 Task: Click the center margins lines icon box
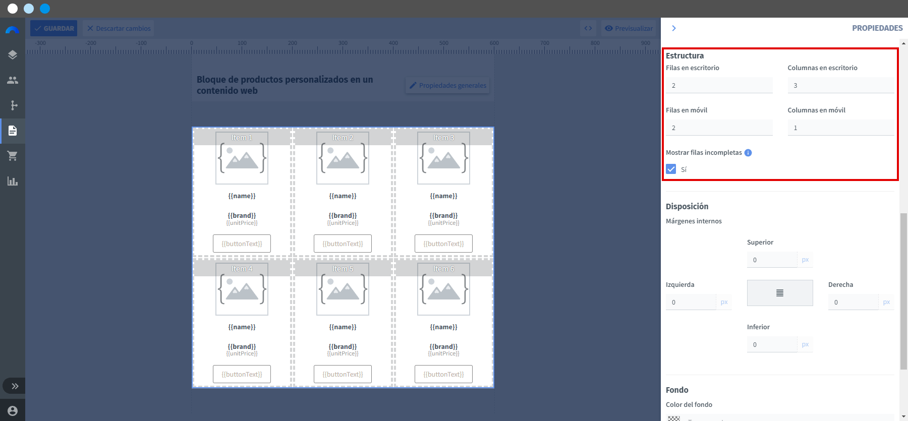(780, 293)
